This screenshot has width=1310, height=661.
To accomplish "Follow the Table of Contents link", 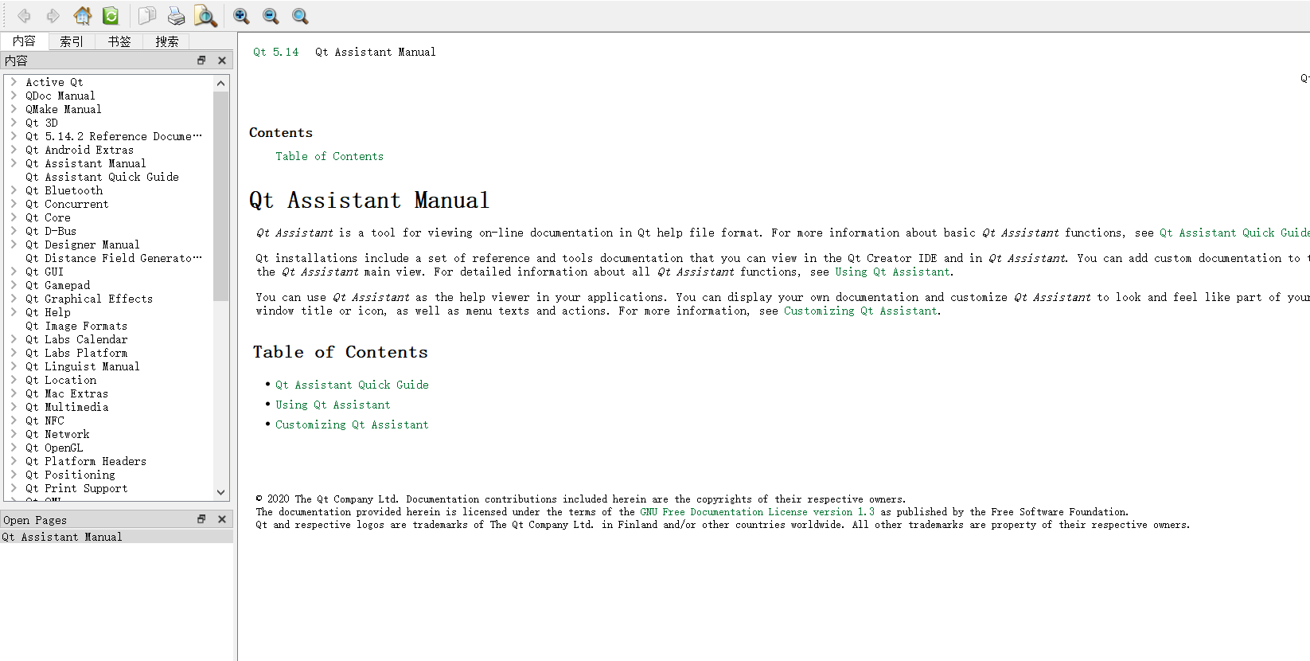I will (x=329, y=156).
